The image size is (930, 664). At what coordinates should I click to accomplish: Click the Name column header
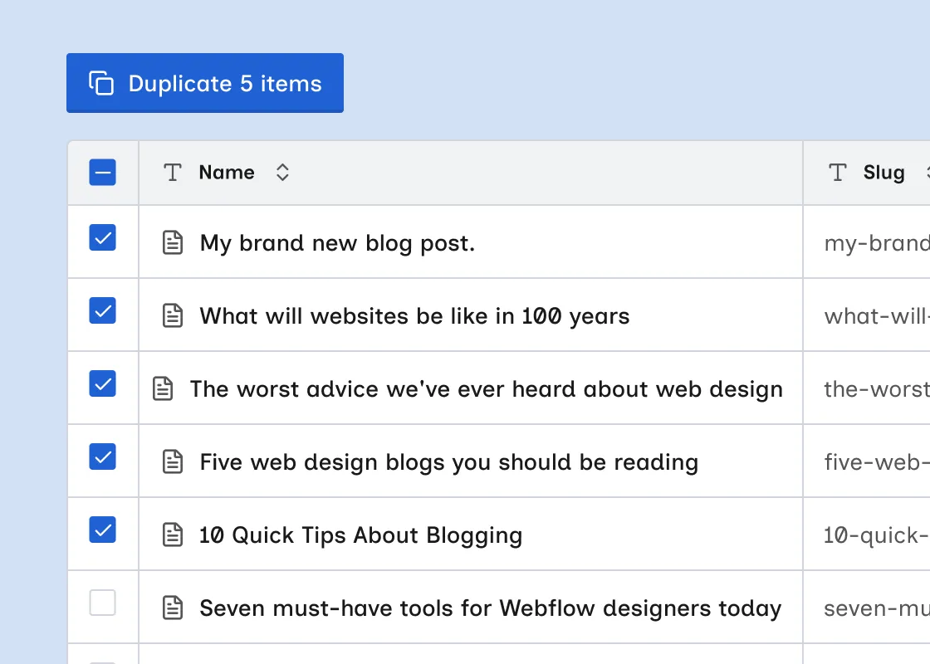(227, 173)
